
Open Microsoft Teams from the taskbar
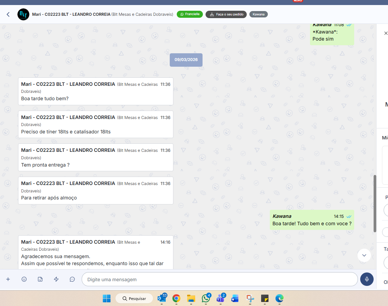220,298
